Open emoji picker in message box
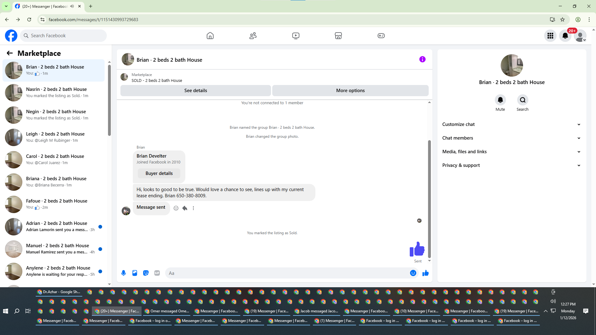Viewport: 596px width, 335px height. click(413, 273)
